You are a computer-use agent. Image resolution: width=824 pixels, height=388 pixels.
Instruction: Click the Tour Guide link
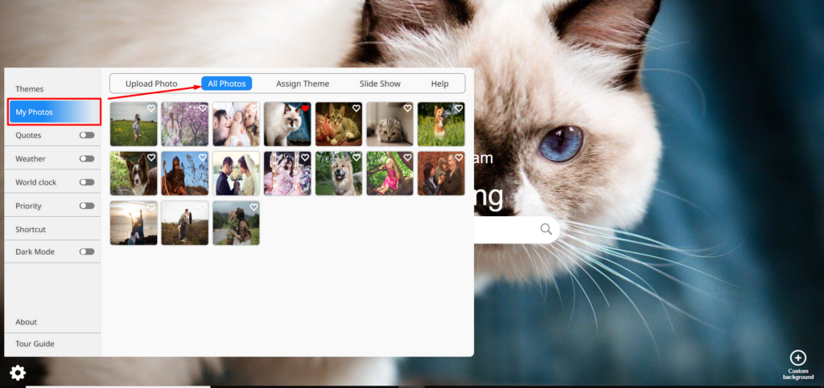click(35, 344)
